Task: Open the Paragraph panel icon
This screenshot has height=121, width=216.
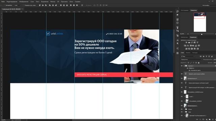Action: pyautogui.click(x=178, y=43)
